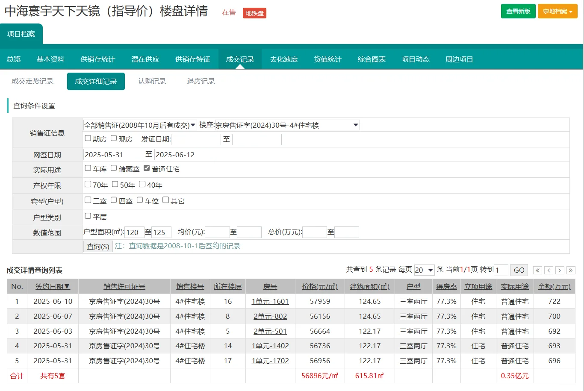The image size is (584, 391).
Task: Click the 网签日期 end date field
Action: 184,155
